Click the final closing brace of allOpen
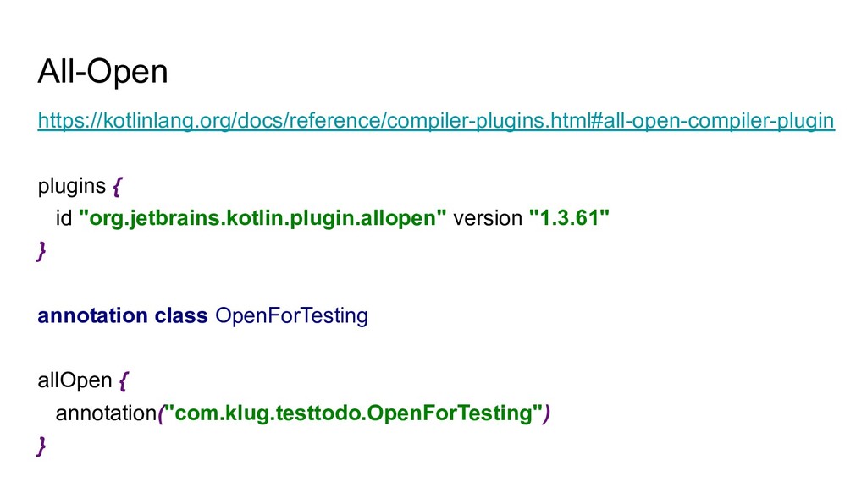The width and height of the screenshot is (867, 487). point(41,446)
